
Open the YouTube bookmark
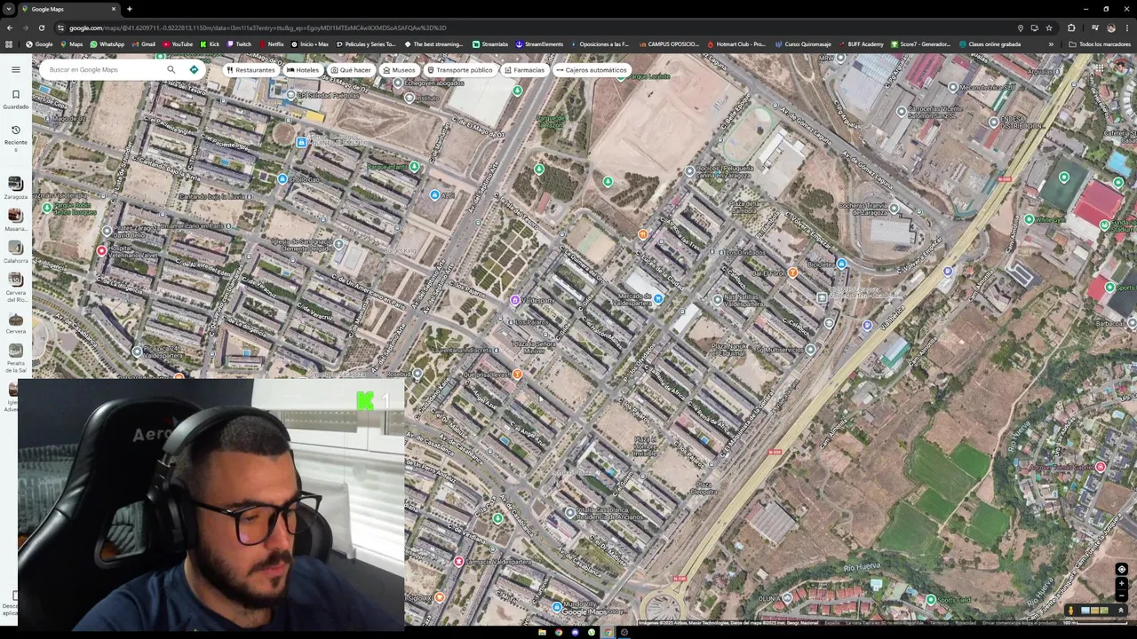tap(178, 44)
